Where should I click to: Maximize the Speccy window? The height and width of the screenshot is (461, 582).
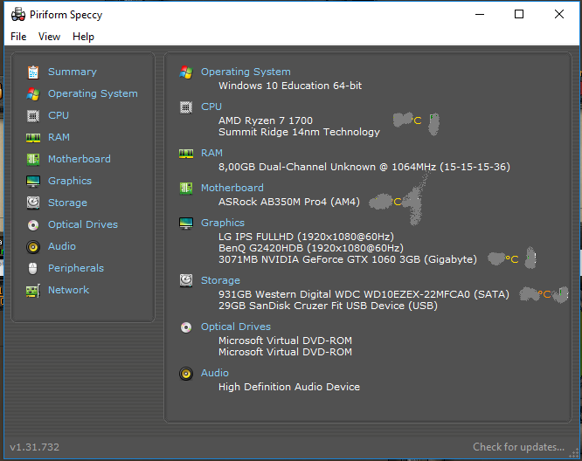(x=519, y=14)
